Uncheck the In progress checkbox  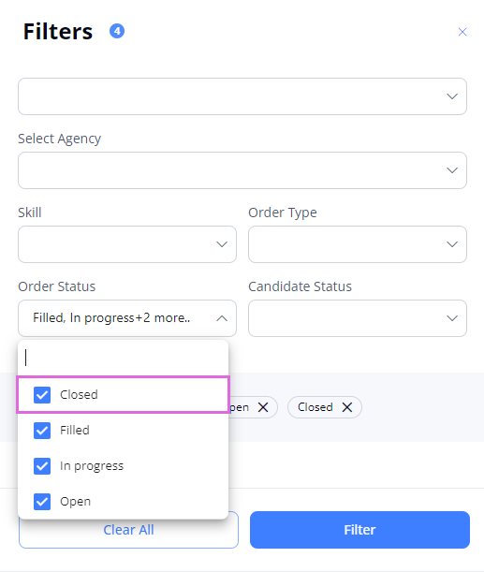coord(42,466)
